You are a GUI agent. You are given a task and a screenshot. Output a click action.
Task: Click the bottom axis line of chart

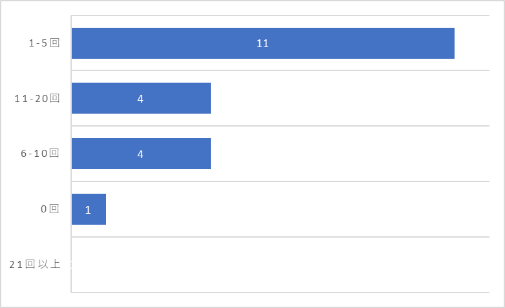(280, 293)
